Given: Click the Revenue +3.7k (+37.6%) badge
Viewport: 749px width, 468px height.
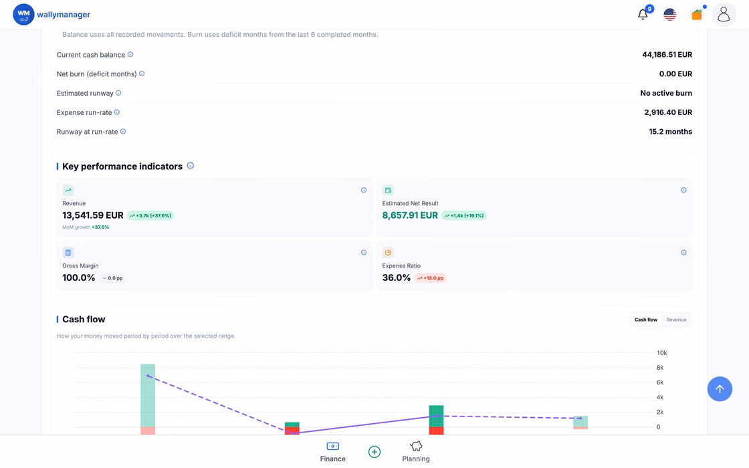Looking at the screenshot, I should [x=150, y=215].
